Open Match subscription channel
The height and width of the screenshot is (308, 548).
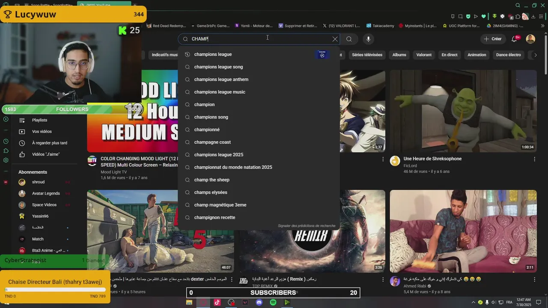coord(45,239)
